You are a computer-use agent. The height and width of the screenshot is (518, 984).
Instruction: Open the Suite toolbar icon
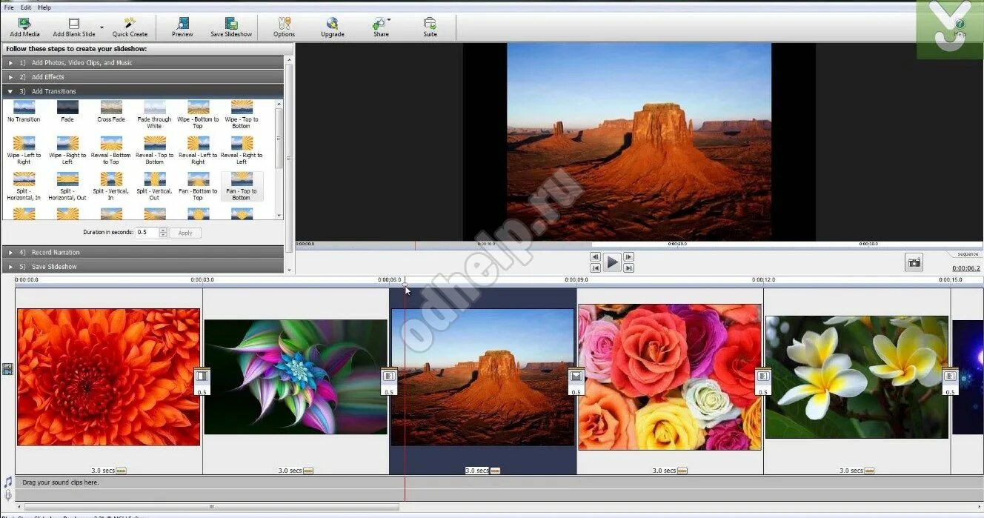pos(430,27)
